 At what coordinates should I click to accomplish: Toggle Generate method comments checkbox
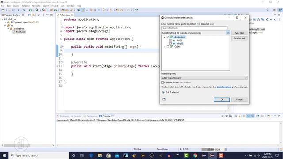tap(163, 83)
